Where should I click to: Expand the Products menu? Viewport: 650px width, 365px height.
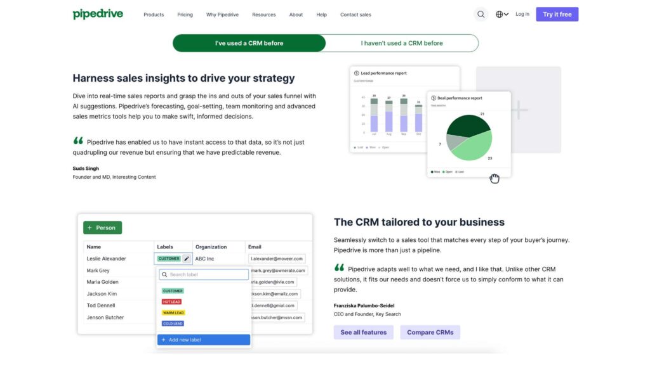coord(154,15)
